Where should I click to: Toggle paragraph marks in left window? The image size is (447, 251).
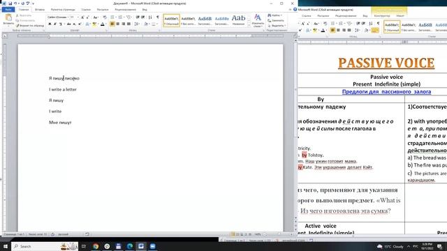[158, 17]
